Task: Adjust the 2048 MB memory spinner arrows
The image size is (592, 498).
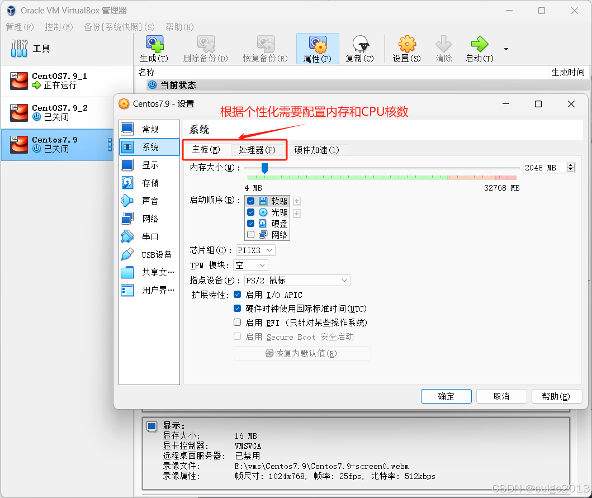Action: pyautogui.click(x=571, y=167)
